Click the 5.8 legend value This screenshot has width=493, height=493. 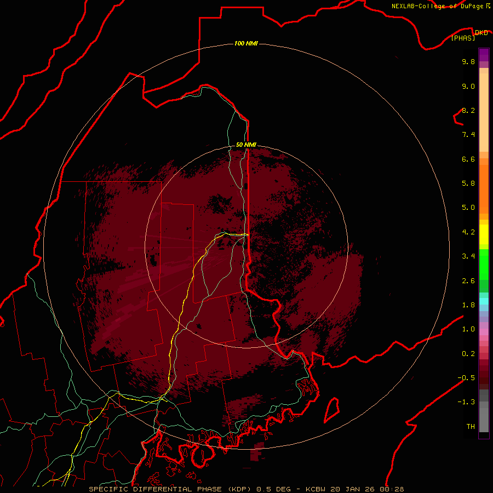(x=468, y=183)
